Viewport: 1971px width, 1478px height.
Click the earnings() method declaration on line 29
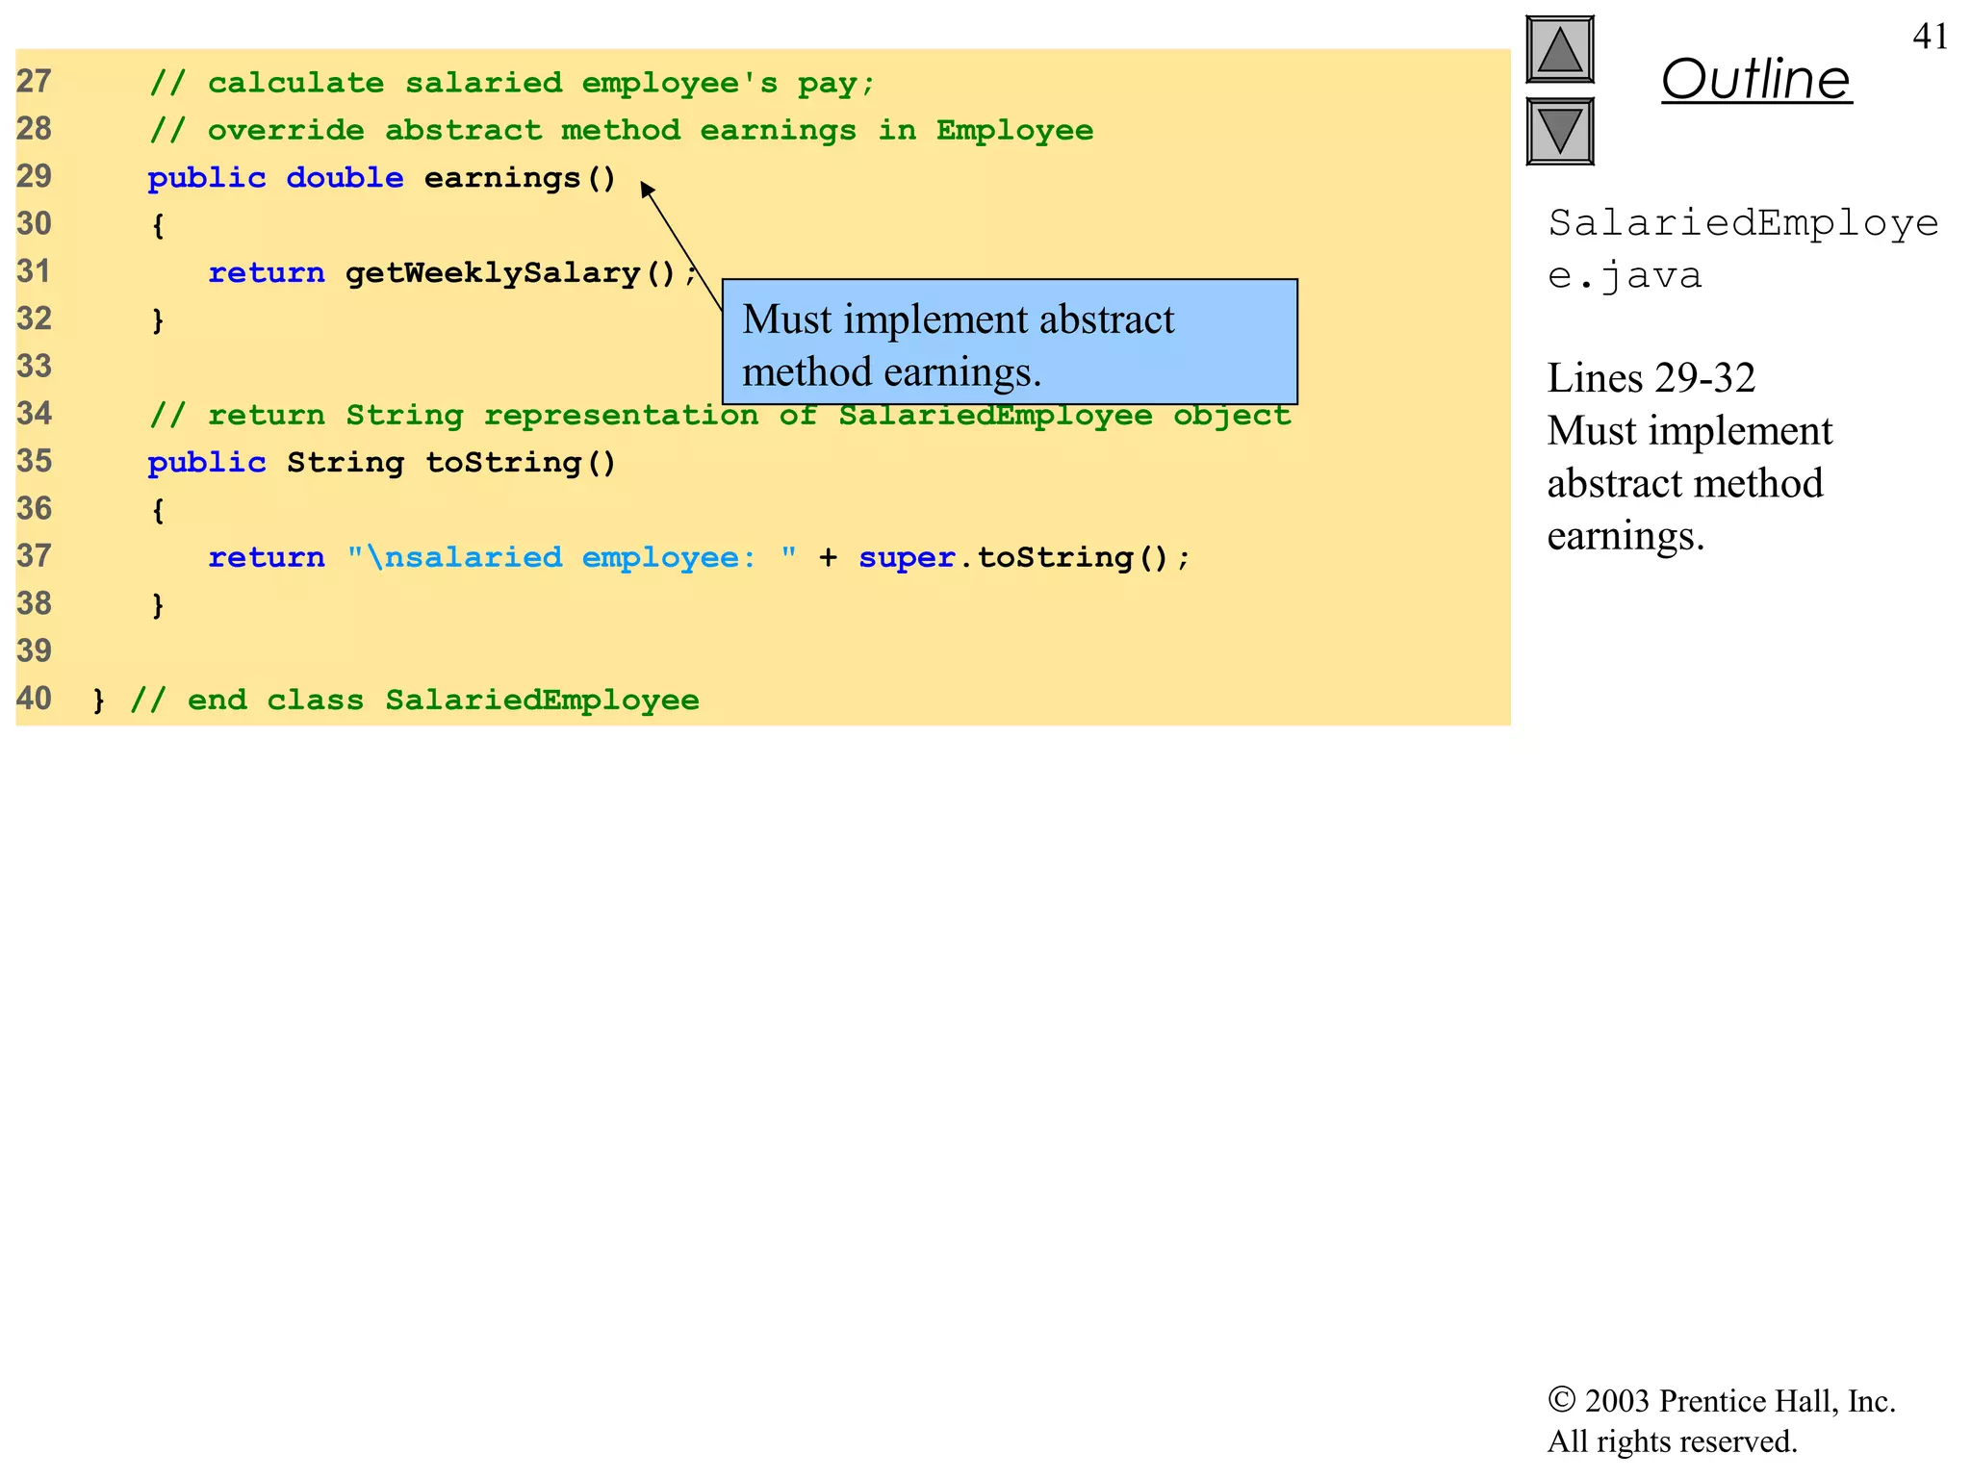(520, 178)
